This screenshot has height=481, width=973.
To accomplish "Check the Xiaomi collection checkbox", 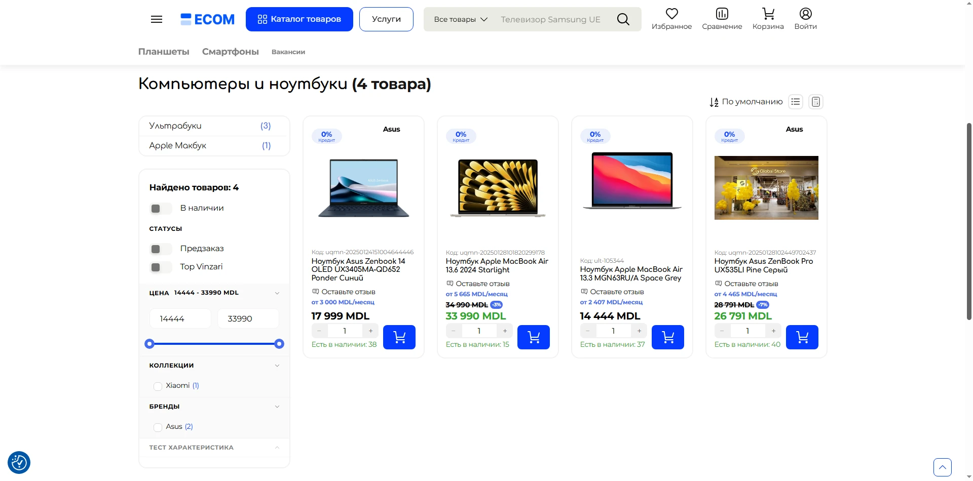I will tap(158, 386).
